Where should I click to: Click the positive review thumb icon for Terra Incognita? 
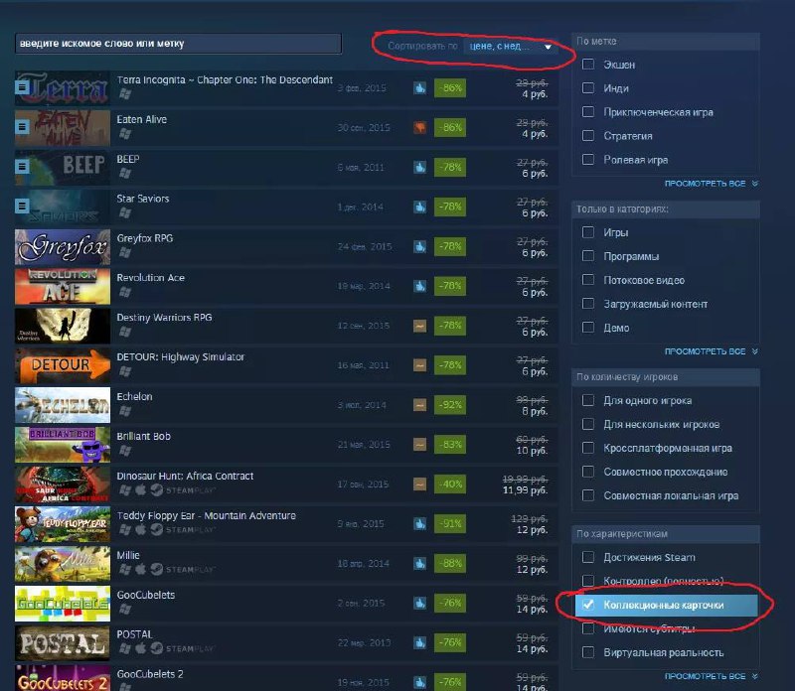tap(419, 88)
